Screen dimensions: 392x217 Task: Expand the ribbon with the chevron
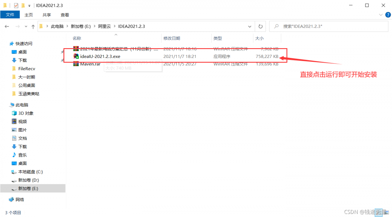[381, 15]
